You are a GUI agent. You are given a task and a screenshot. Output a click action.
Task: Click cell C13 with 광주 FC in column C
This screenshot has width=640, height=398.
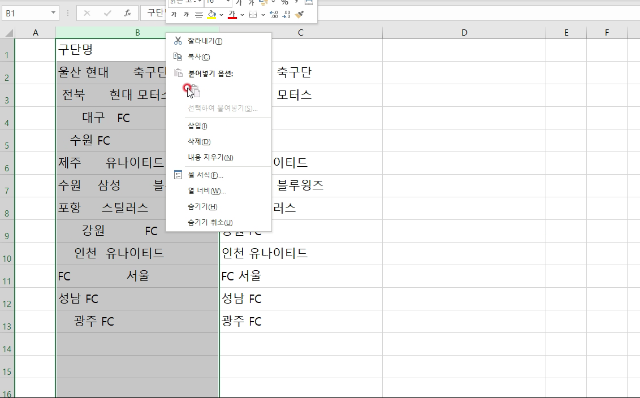coord(301,321)
